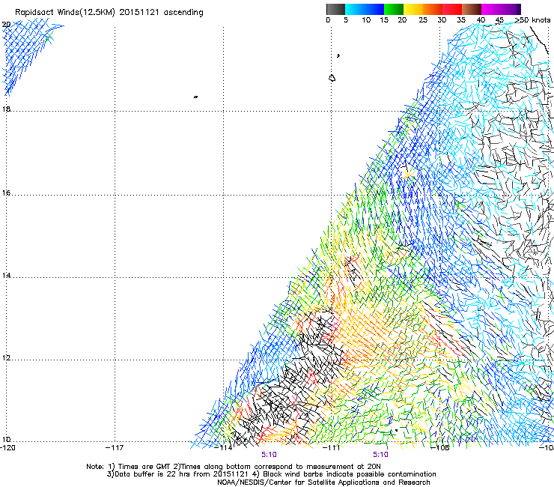Click the longitude label '-111'
554x487 pixels.
pos(332,447)
